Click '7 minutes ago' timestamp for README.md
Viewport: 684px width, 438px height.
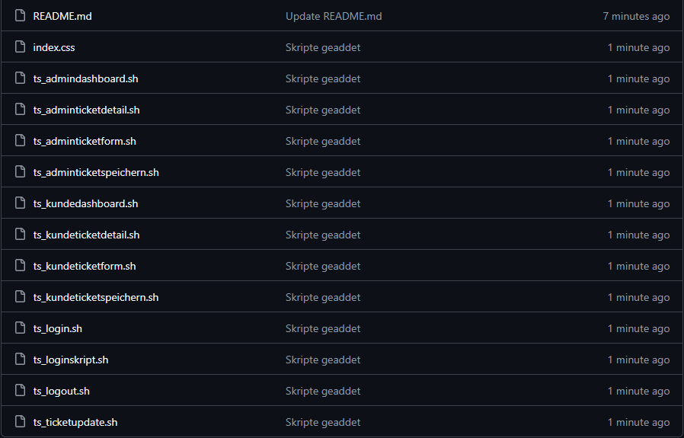click(x=636, y=16)
